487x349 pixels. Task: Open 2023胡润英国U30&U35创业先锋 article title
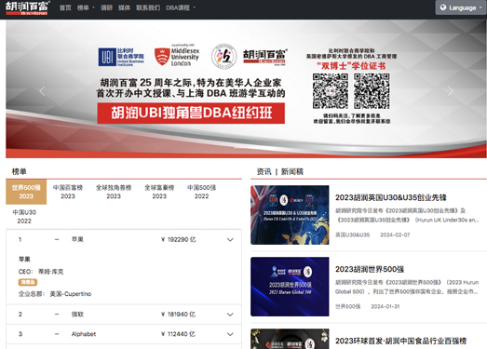tap(391, 197)
